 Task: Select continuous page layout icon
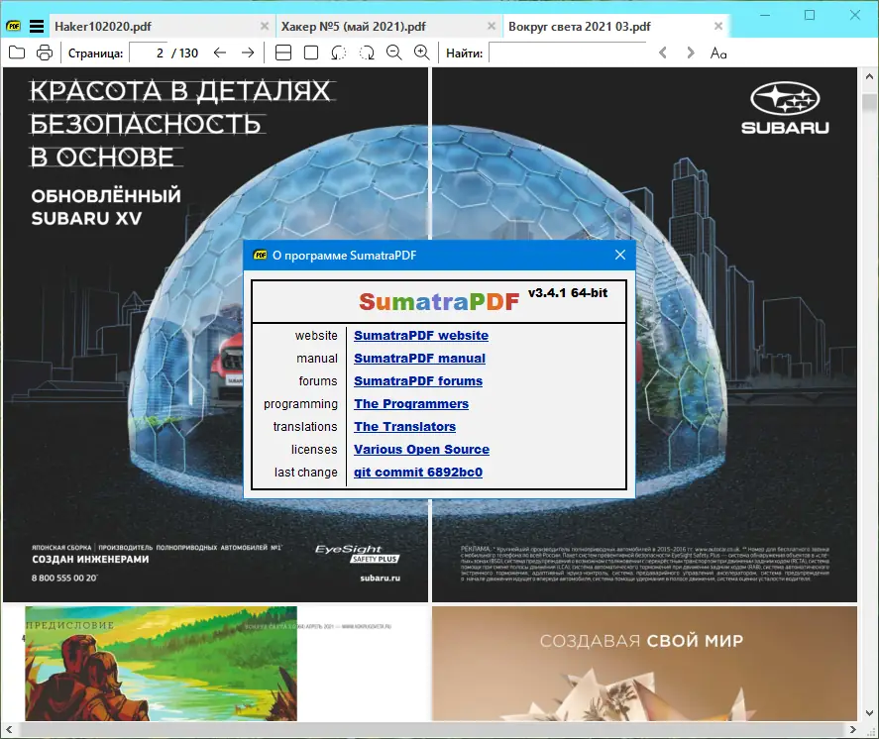(283, 53)
